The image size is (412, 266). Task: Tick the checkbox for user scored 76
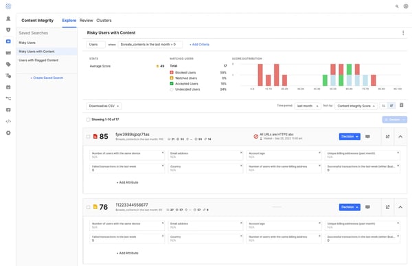[89, 207]
